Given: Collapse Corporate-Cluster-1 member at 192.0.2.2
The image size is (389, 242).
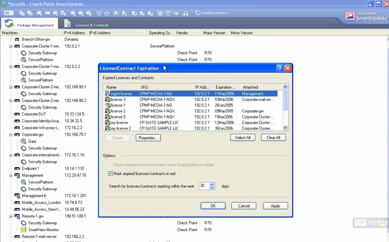Looking at the screenshot, I should (x=11, y=67).
